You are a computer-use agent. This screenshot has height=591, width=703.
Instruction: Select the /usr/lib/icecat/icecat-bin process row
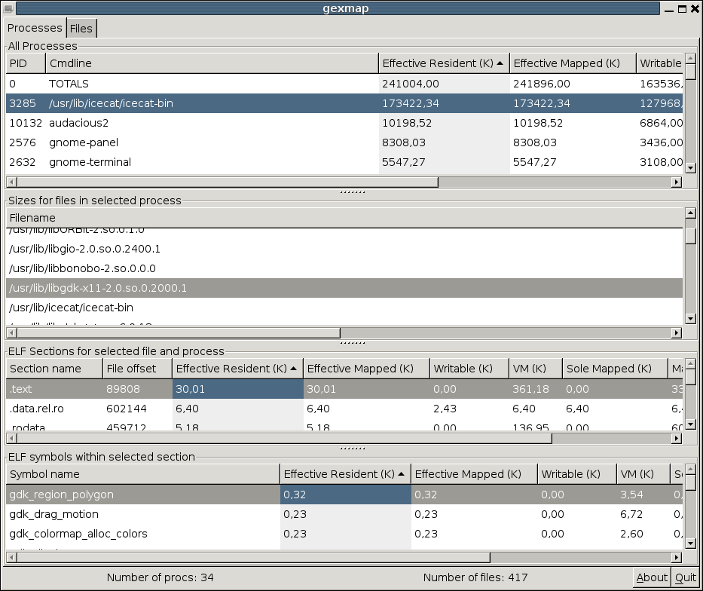pyautogui.click(x=344, y=103)
